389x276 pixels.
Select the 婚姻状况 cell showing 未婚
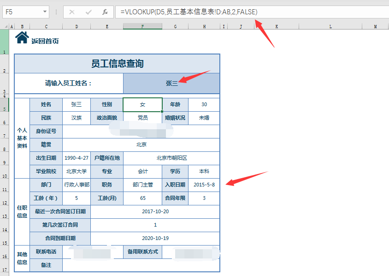click(204, 118)
